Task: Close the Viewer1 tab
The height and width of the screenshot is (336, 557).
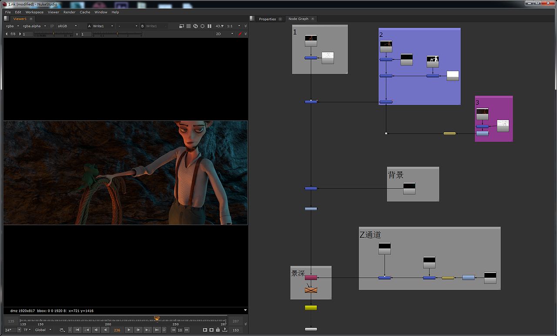Action: [x=30, y=19]
